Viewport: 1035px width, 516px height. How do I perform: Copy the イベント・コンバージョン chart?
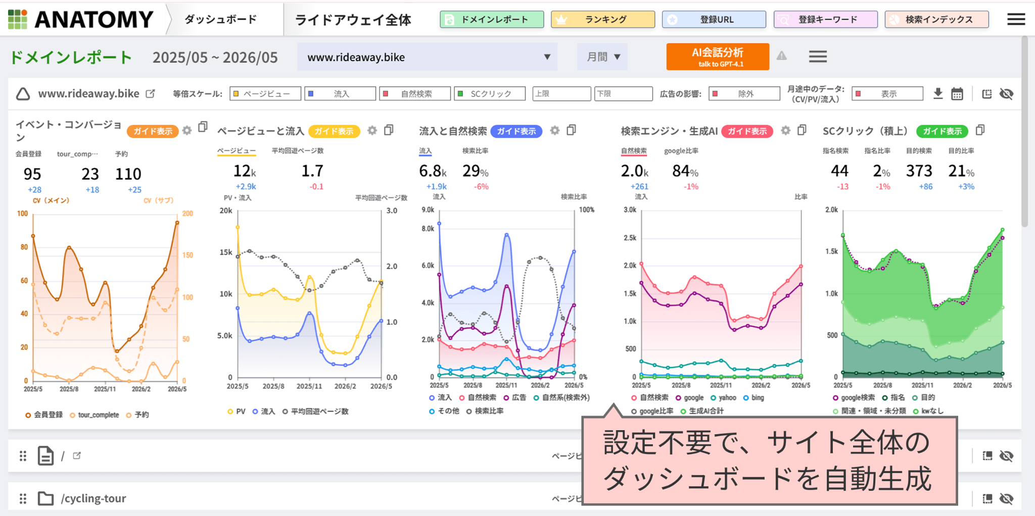click(x=203, y=127)
